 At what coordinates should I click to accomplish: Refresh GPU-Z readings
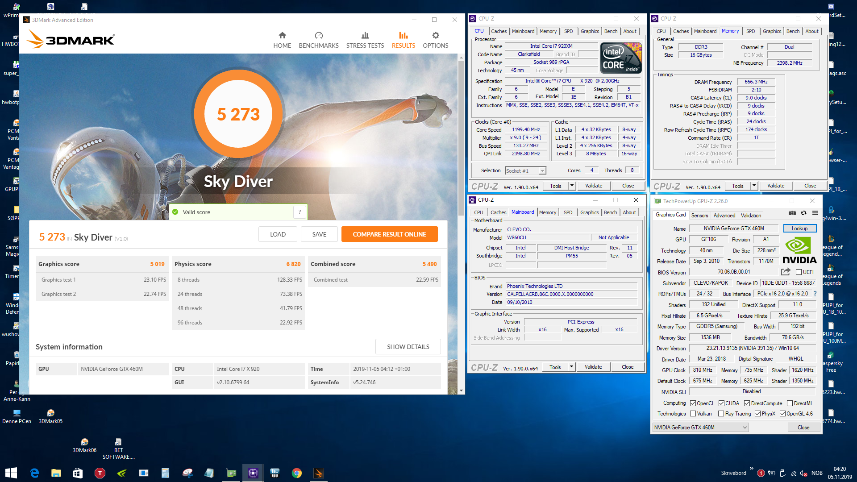[x=803, y=213]
